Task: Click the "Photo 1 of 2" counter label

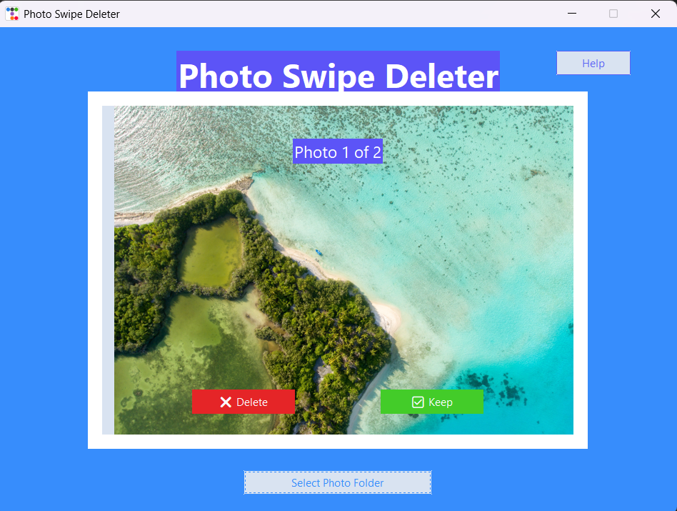Action: [x=338, y=152]
